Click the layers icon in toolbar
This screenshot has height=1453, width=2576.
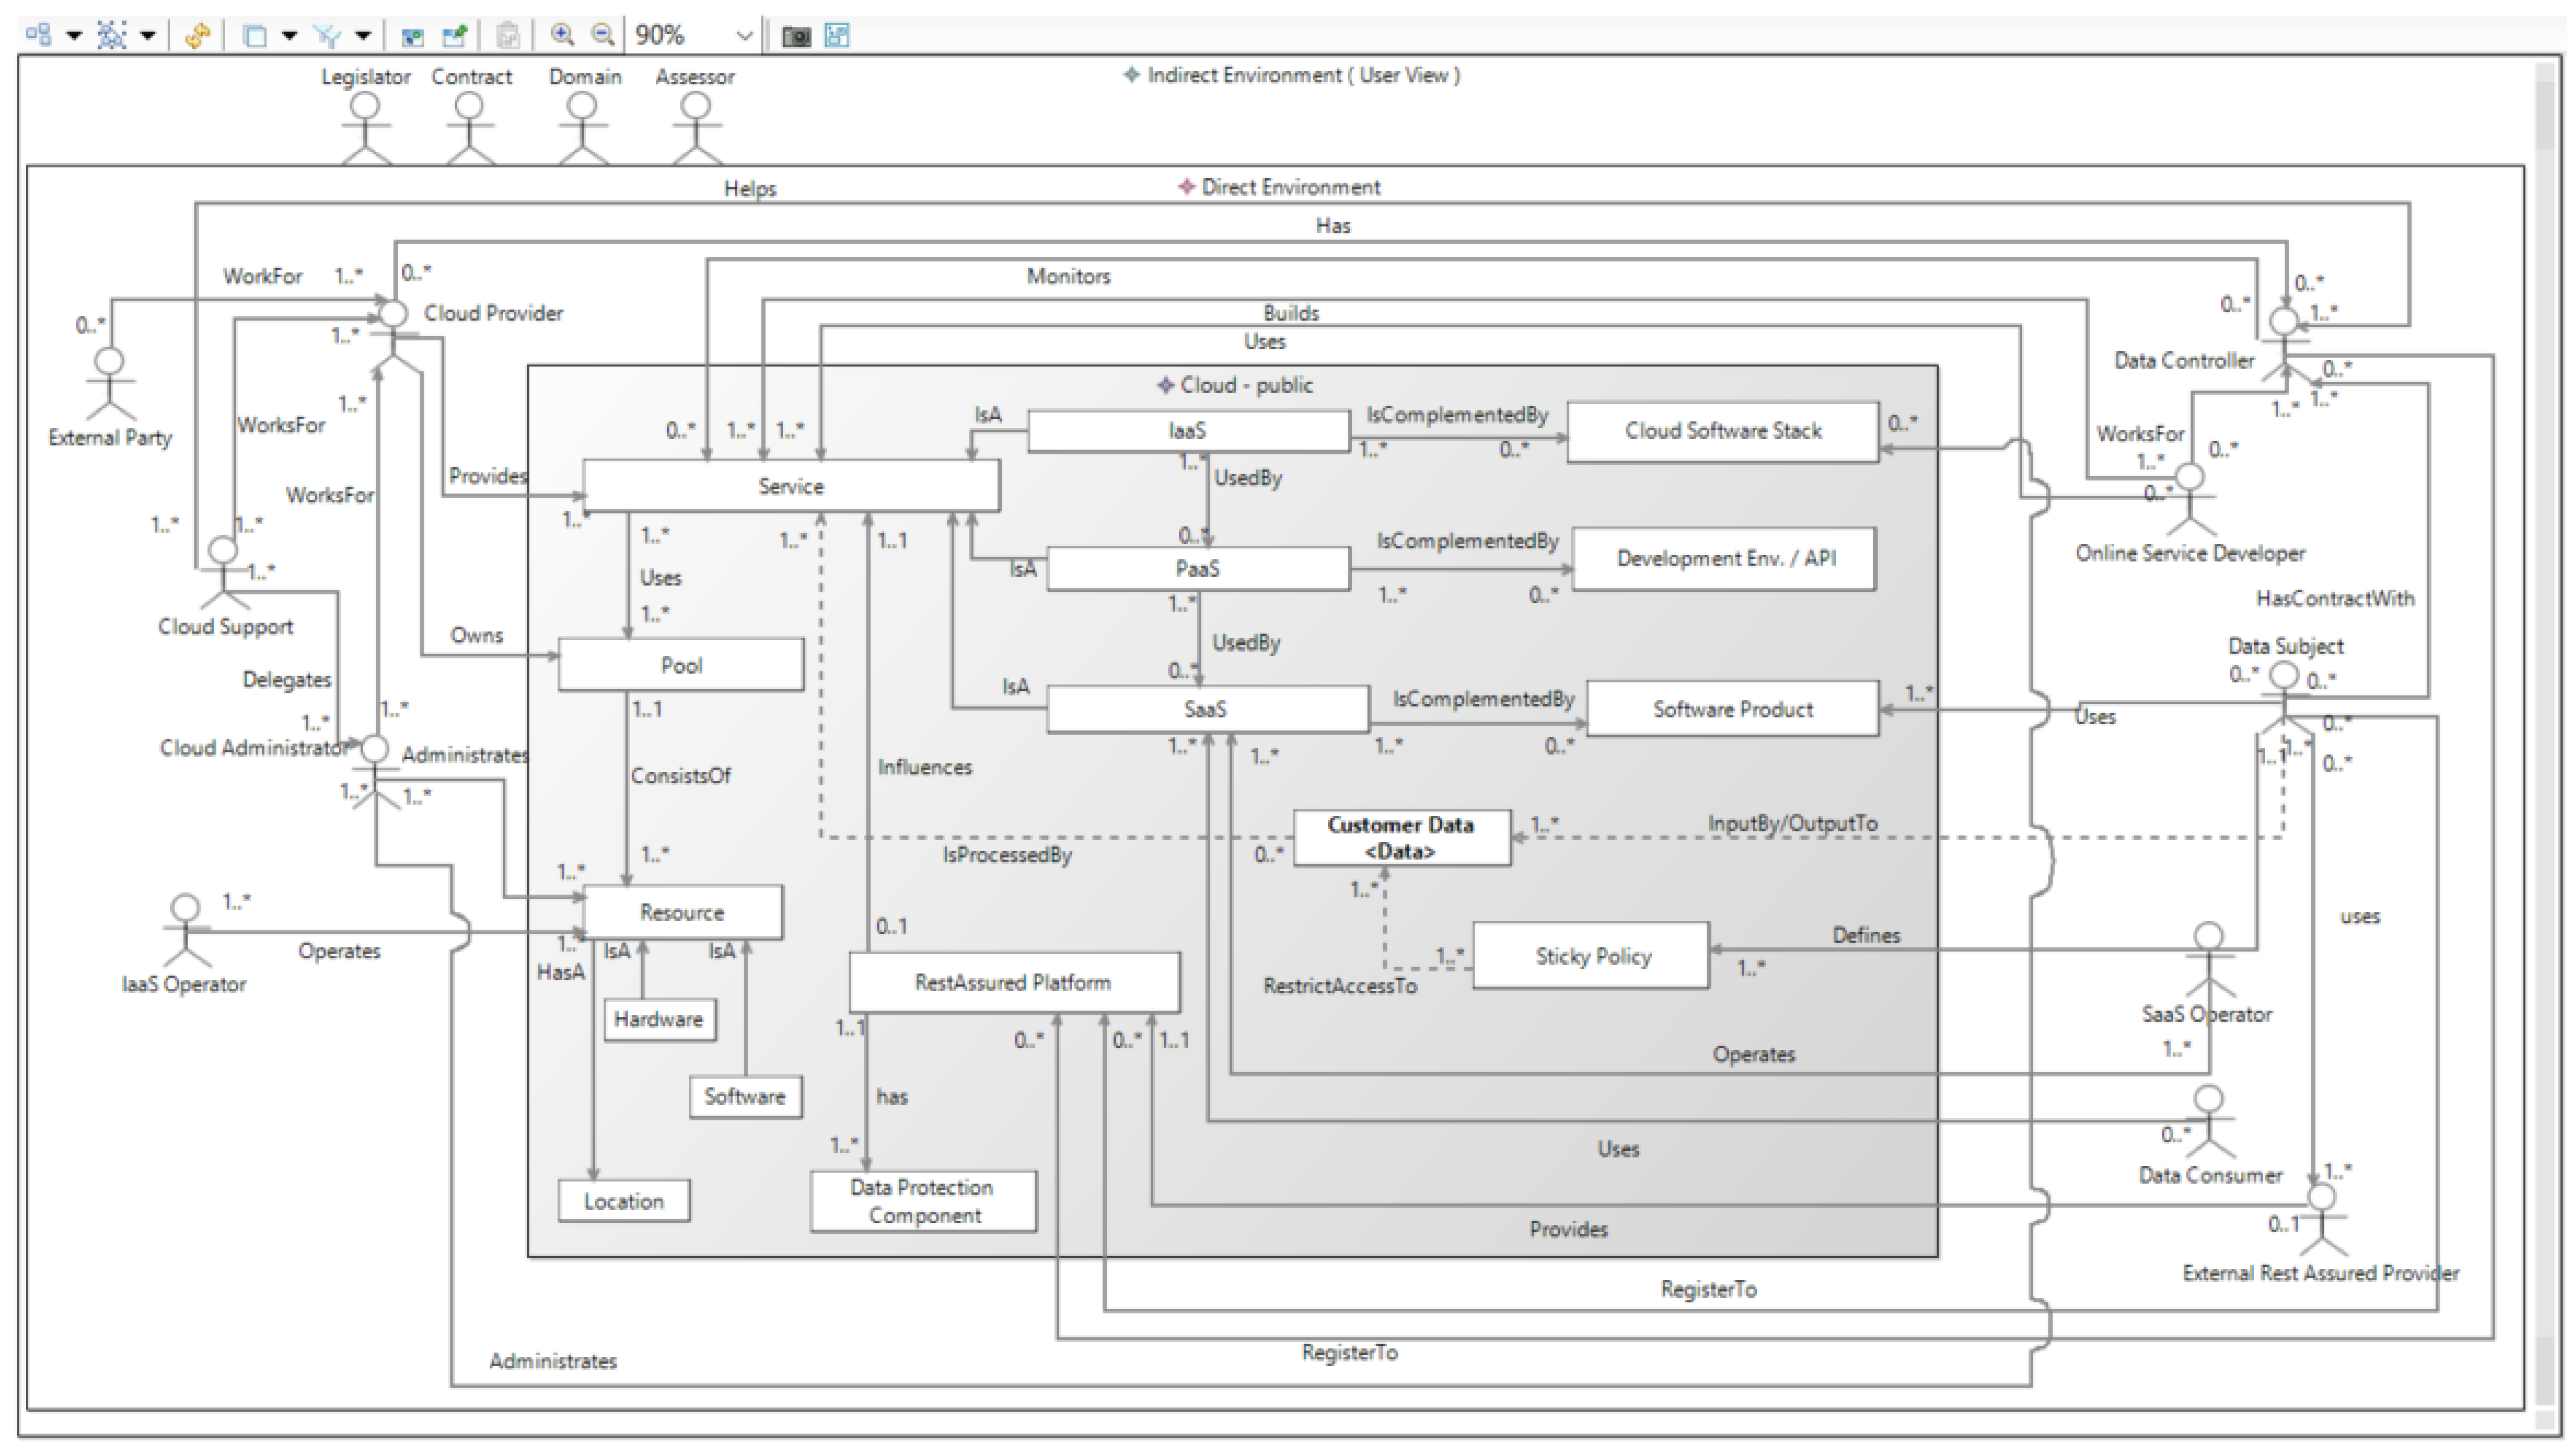255,36
